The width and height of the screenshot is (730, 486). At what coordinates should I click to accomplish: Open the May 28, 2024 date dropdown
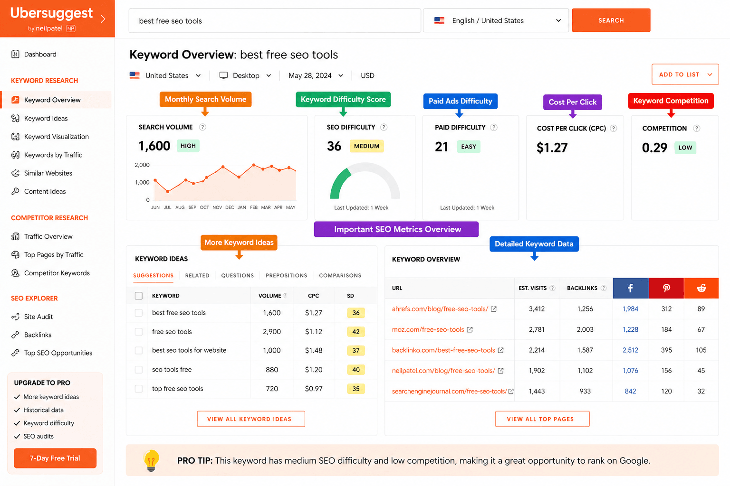[316, 75]
